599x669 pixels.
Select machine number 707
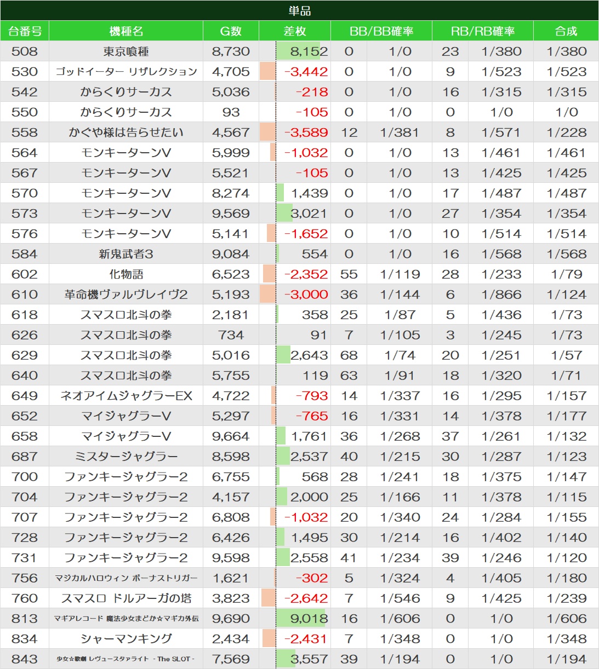click(25, 517)
